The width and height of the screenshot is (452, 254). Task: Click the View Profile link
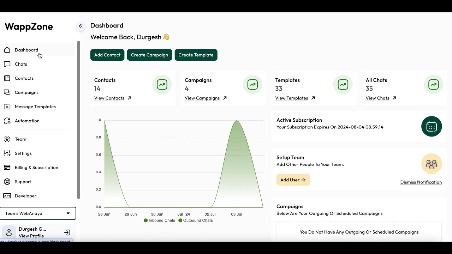[x=31, y=236]
